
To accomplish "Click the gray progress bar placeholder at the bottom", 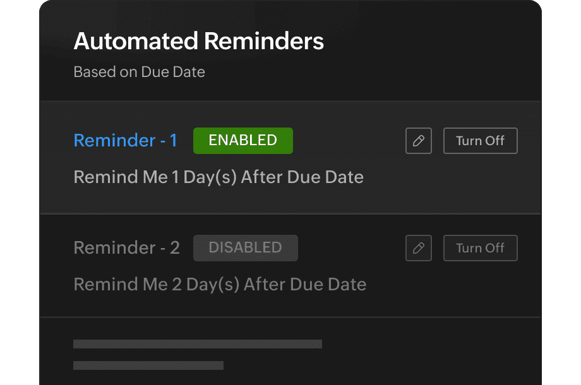I will tap(198, 343).
